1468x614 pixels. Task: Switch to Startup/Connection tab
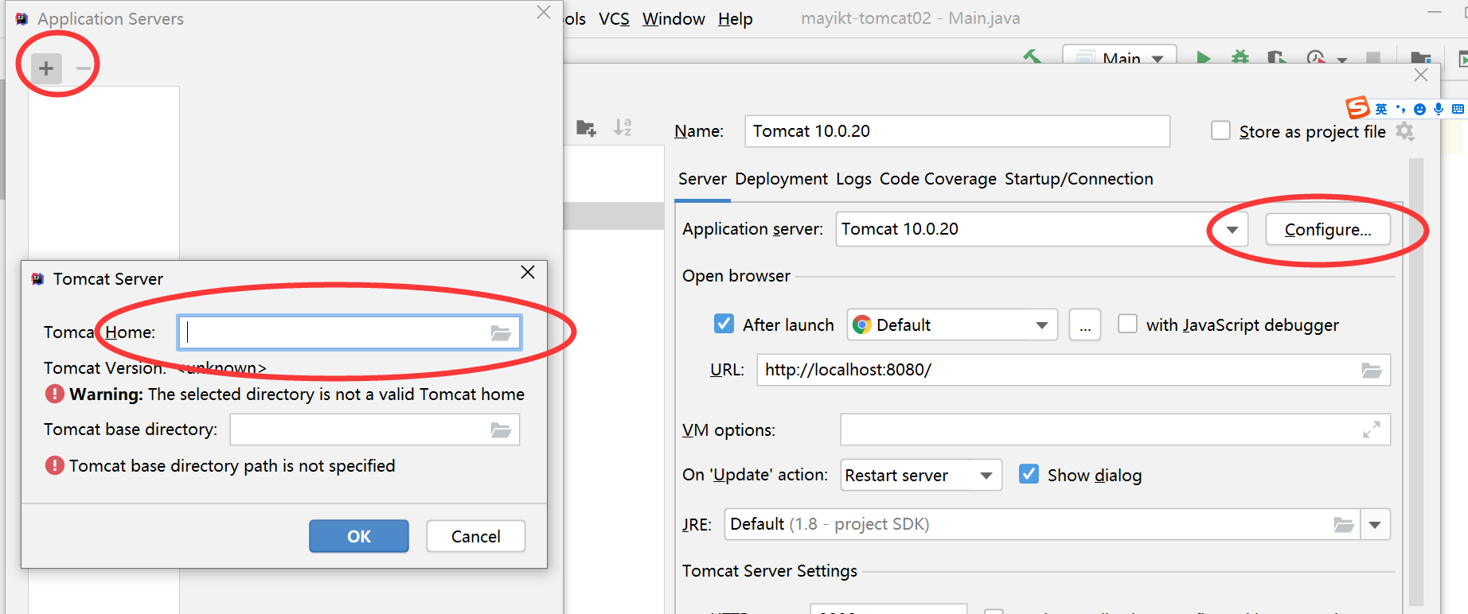[x=1079, y=179]
